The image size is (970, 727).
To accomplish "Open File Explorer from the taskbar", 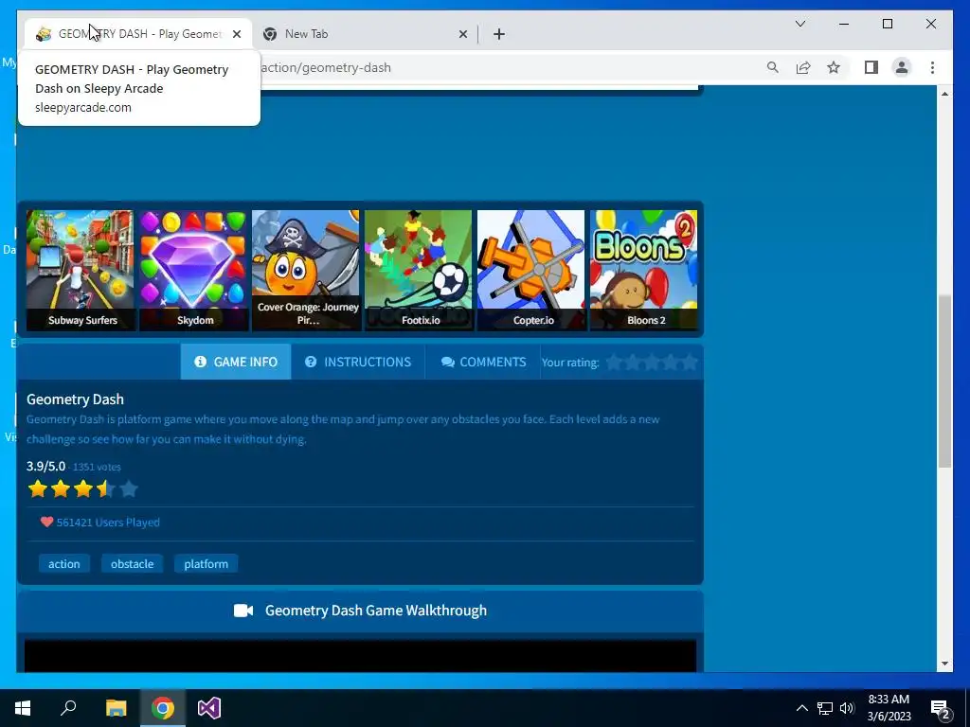I will 116,708.
